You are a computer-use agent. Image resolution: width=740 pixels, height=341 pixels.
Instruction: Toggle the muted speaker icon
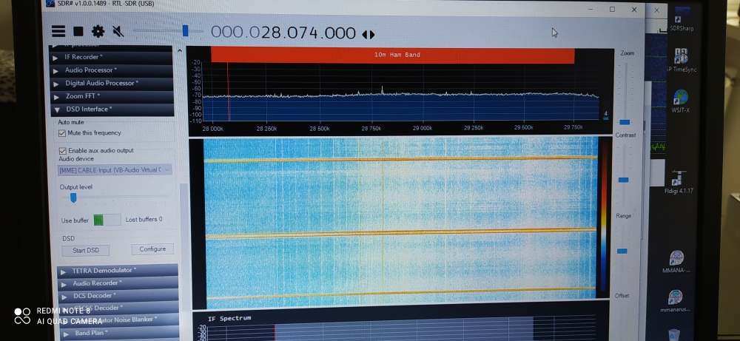pos(118,31)
